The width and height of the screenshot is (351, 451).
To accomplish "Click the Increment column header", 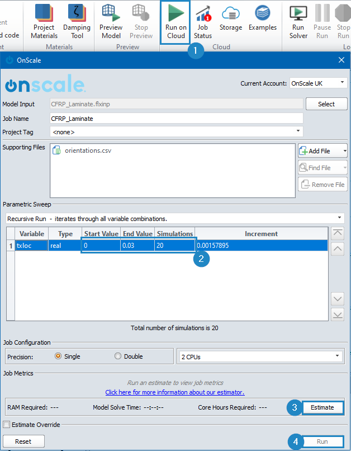I will [x=262, y=233].
